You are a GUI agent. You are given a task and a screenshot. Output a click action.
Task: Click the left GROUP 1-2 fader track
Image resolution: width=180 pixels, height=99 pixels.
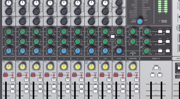pos(151,90)
